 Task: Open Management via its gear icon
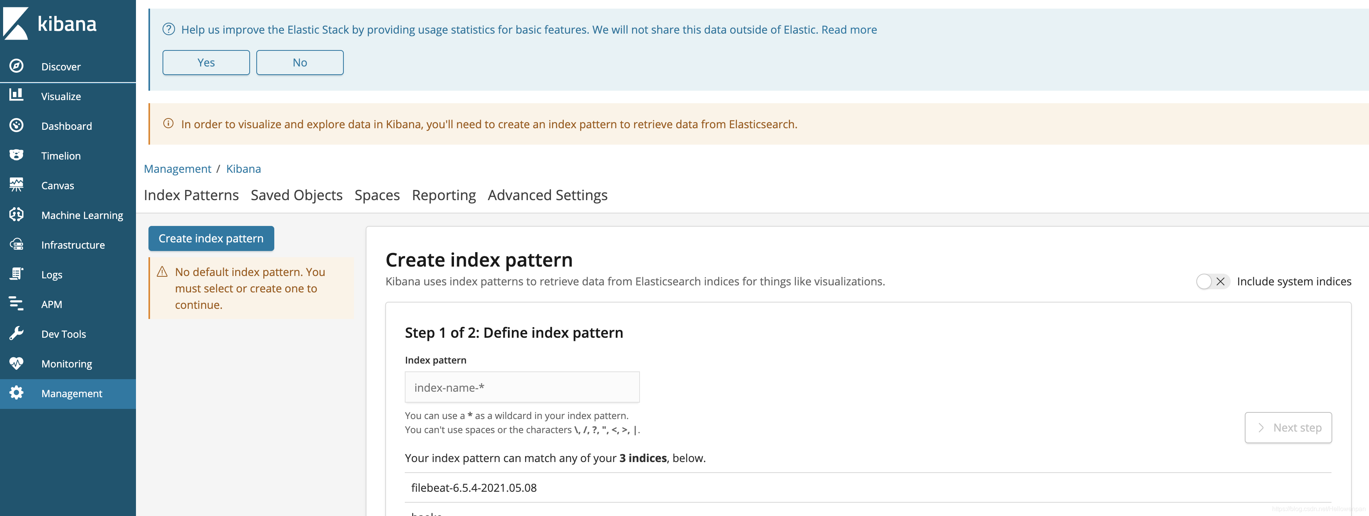16,393
